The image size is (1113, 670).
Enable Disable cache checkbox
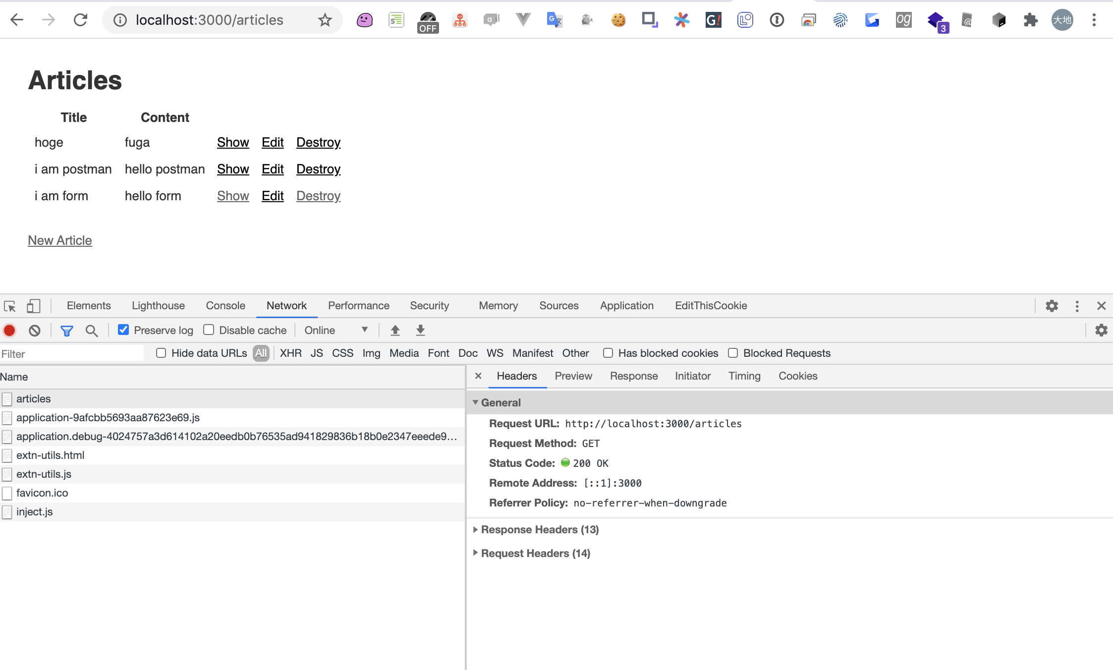click(209, 330)
